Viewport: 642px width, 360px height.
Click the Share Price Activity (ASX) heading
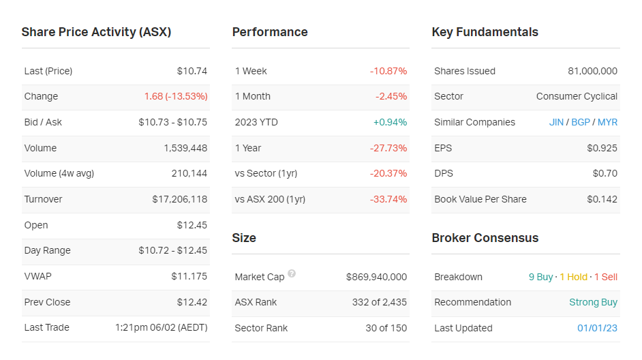click(x=96, y=32)
